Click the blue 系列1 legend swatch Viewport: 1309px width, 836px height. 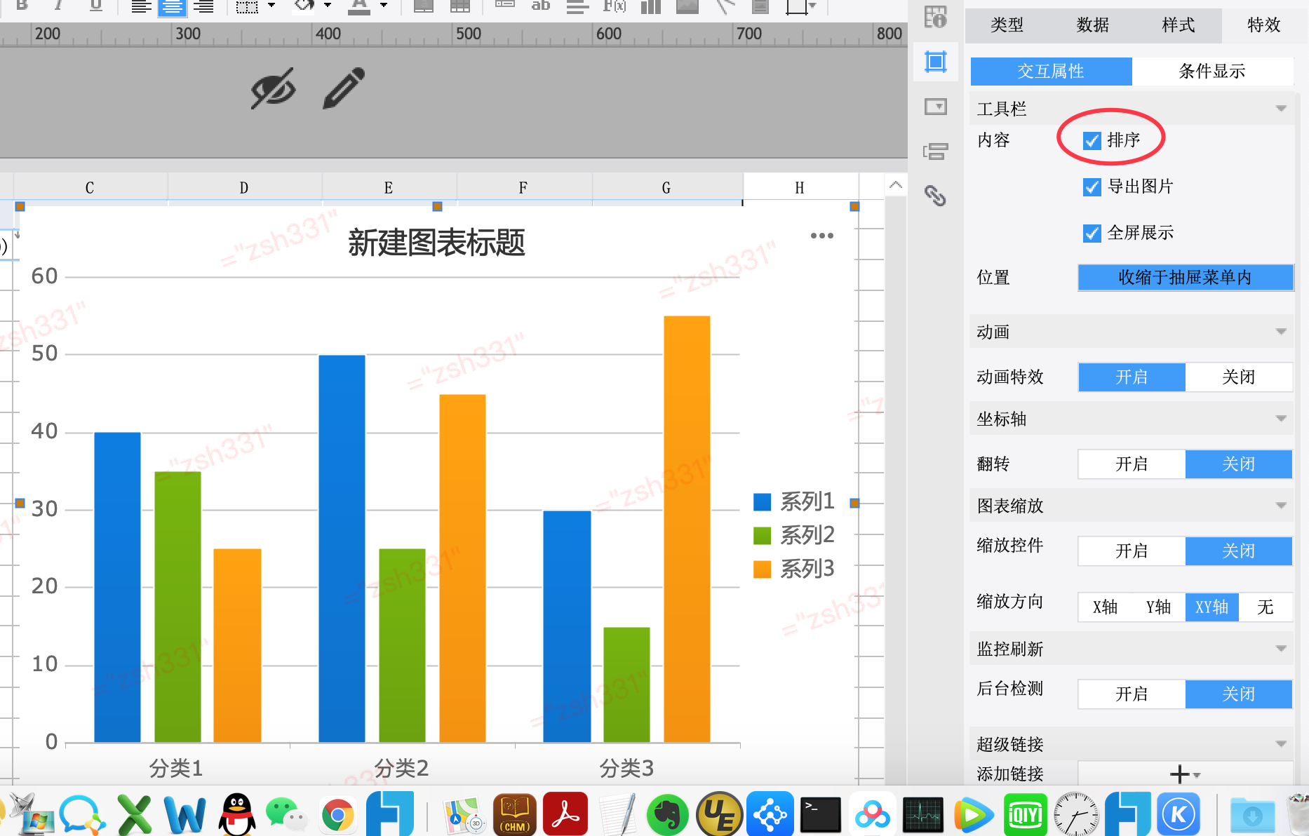(763, 502)
